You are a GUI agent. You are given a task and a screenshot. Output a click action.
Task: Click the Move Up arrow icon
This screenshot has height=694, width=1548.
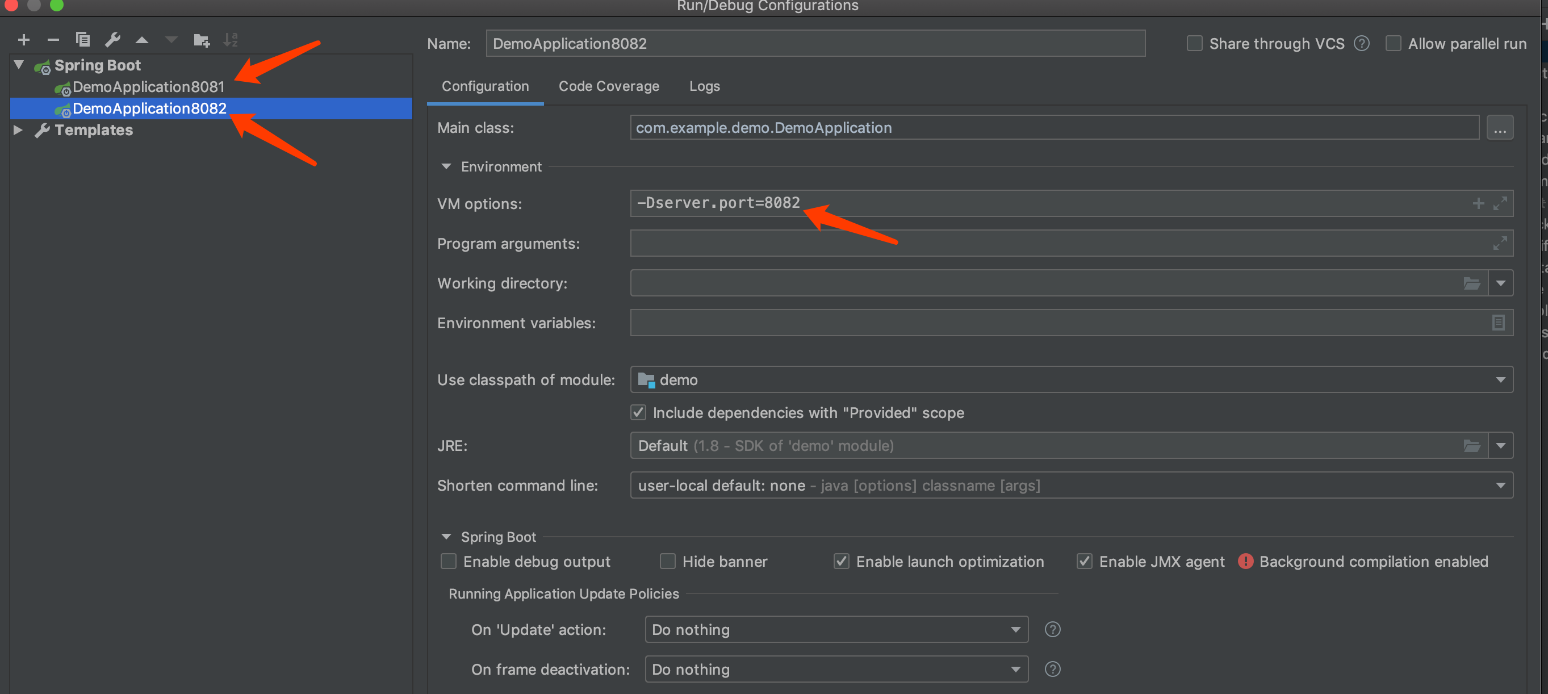[142, 40]
